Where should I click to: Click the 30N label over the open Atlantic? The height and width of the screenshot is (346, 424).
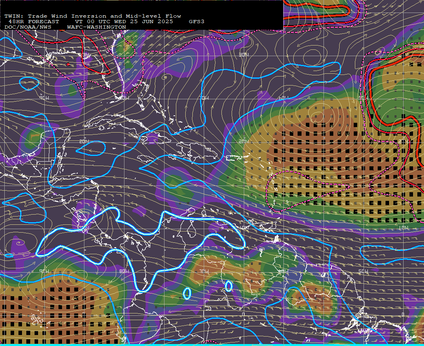tap(244, 55)
